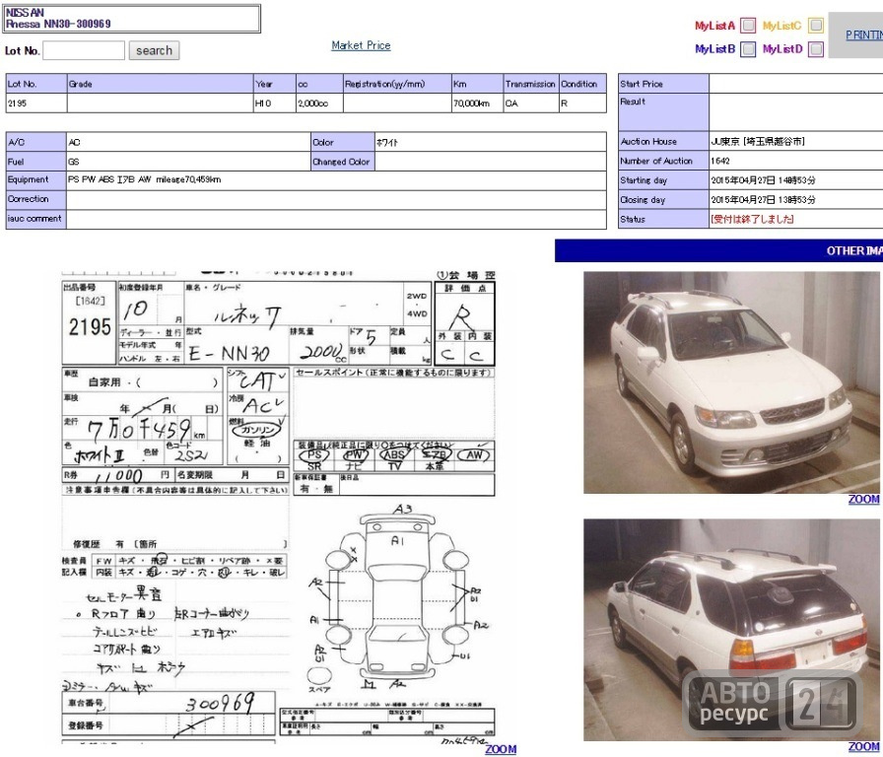Screen dimensions: 883x757
Task: Open the front view photo of white Nissan
Action: click(731, 382)
